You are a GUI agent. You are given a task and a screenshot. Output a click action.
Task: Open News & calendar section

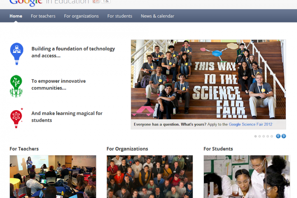tap(157, 16)
